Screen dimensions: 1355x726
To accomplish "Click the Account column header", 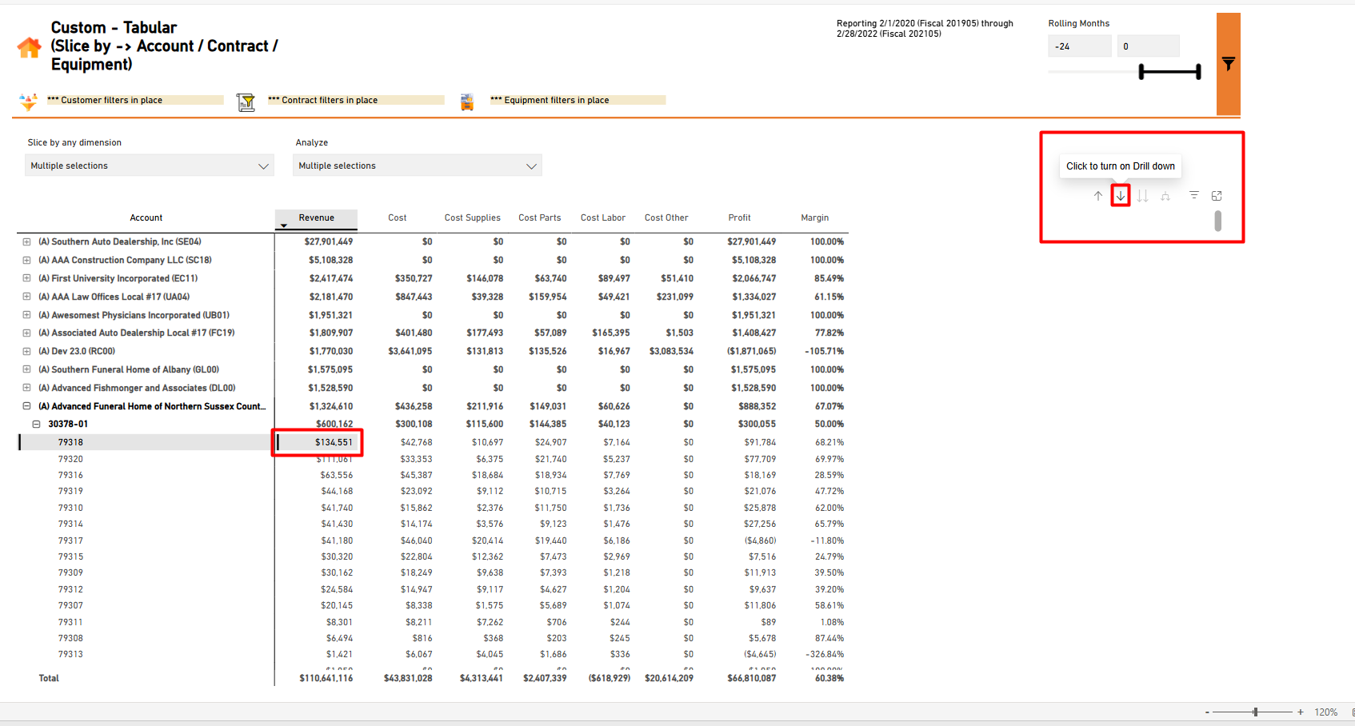I will click(146, 217).
